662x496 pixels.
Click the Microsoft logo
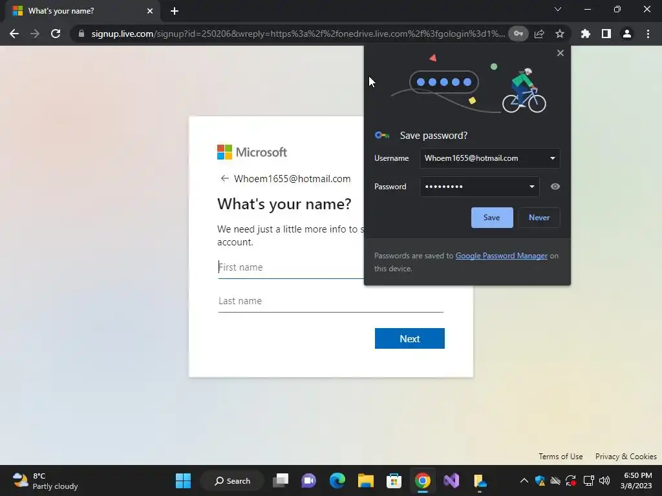[252, 152]
